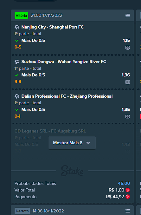Open the Suzhou Dongwu - Wuhan Yangtze River FC match
The width and height of the screenshot is (141, 215).
[64, 62]
